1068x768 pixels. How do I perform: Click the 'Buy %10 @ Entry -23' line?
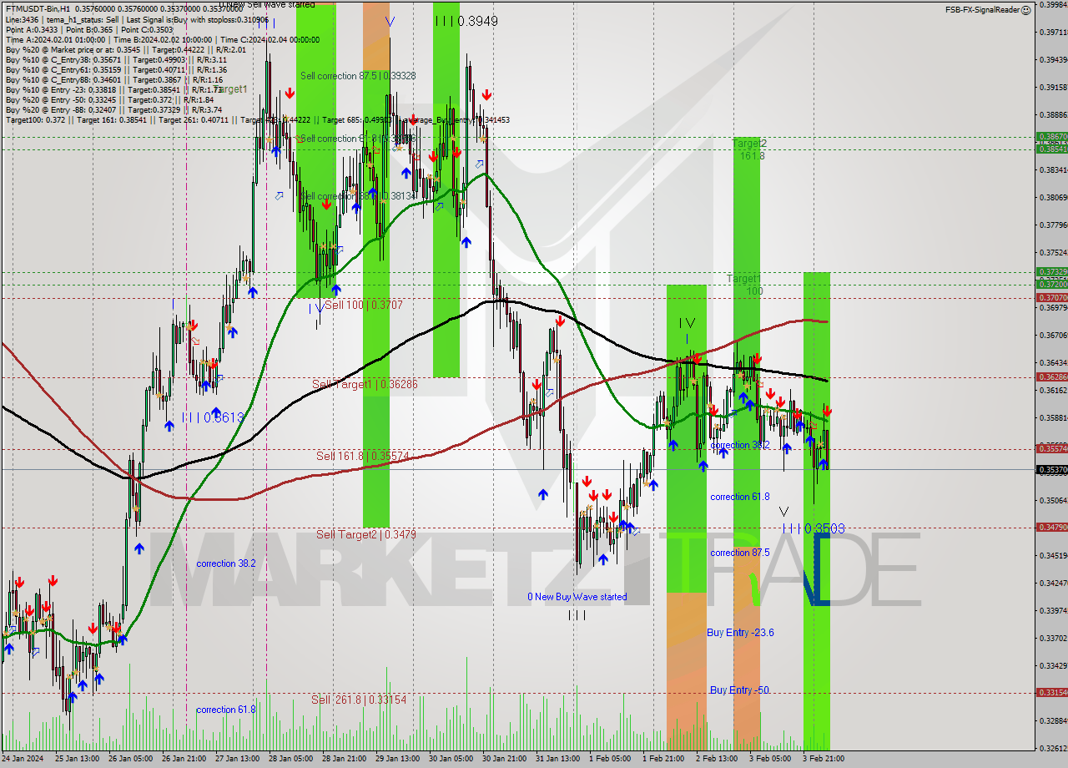click(113, 89)
